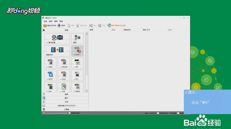Viewport: 231px width, 129px height.
Task: Choose the -> MP4 conversion button
Action: [x=77, y=51]
